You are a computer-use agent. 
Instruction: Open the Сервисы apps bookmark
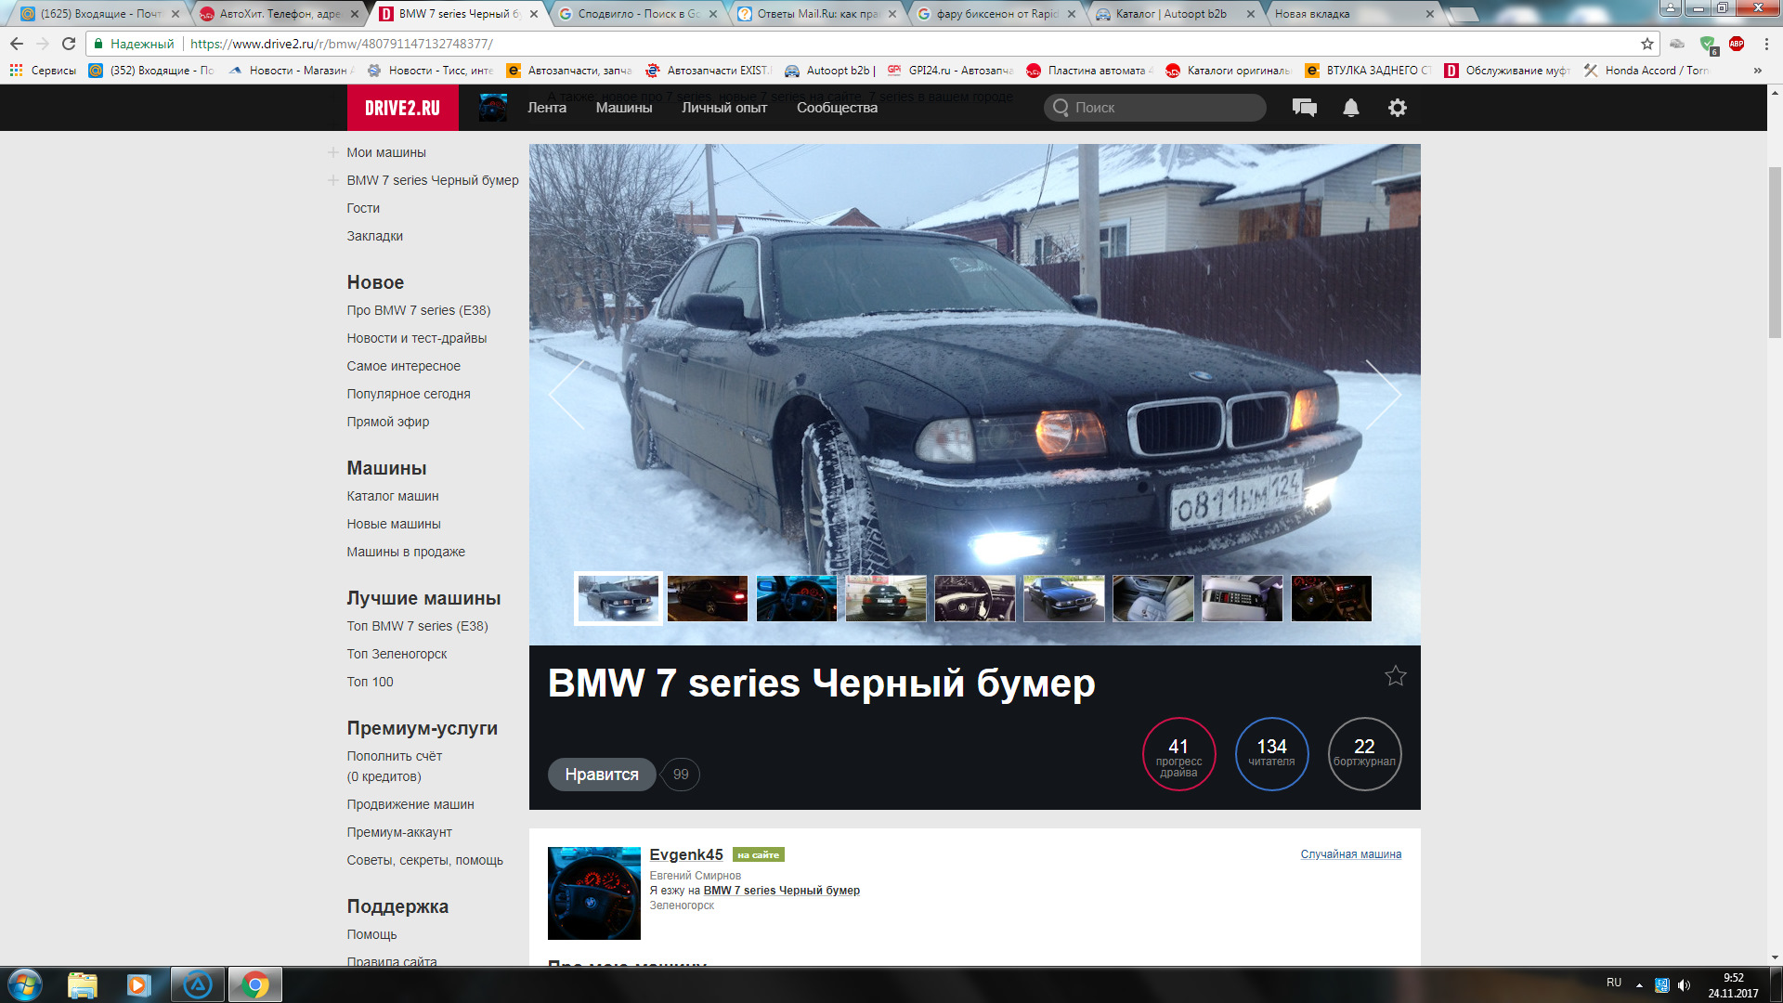43,71
